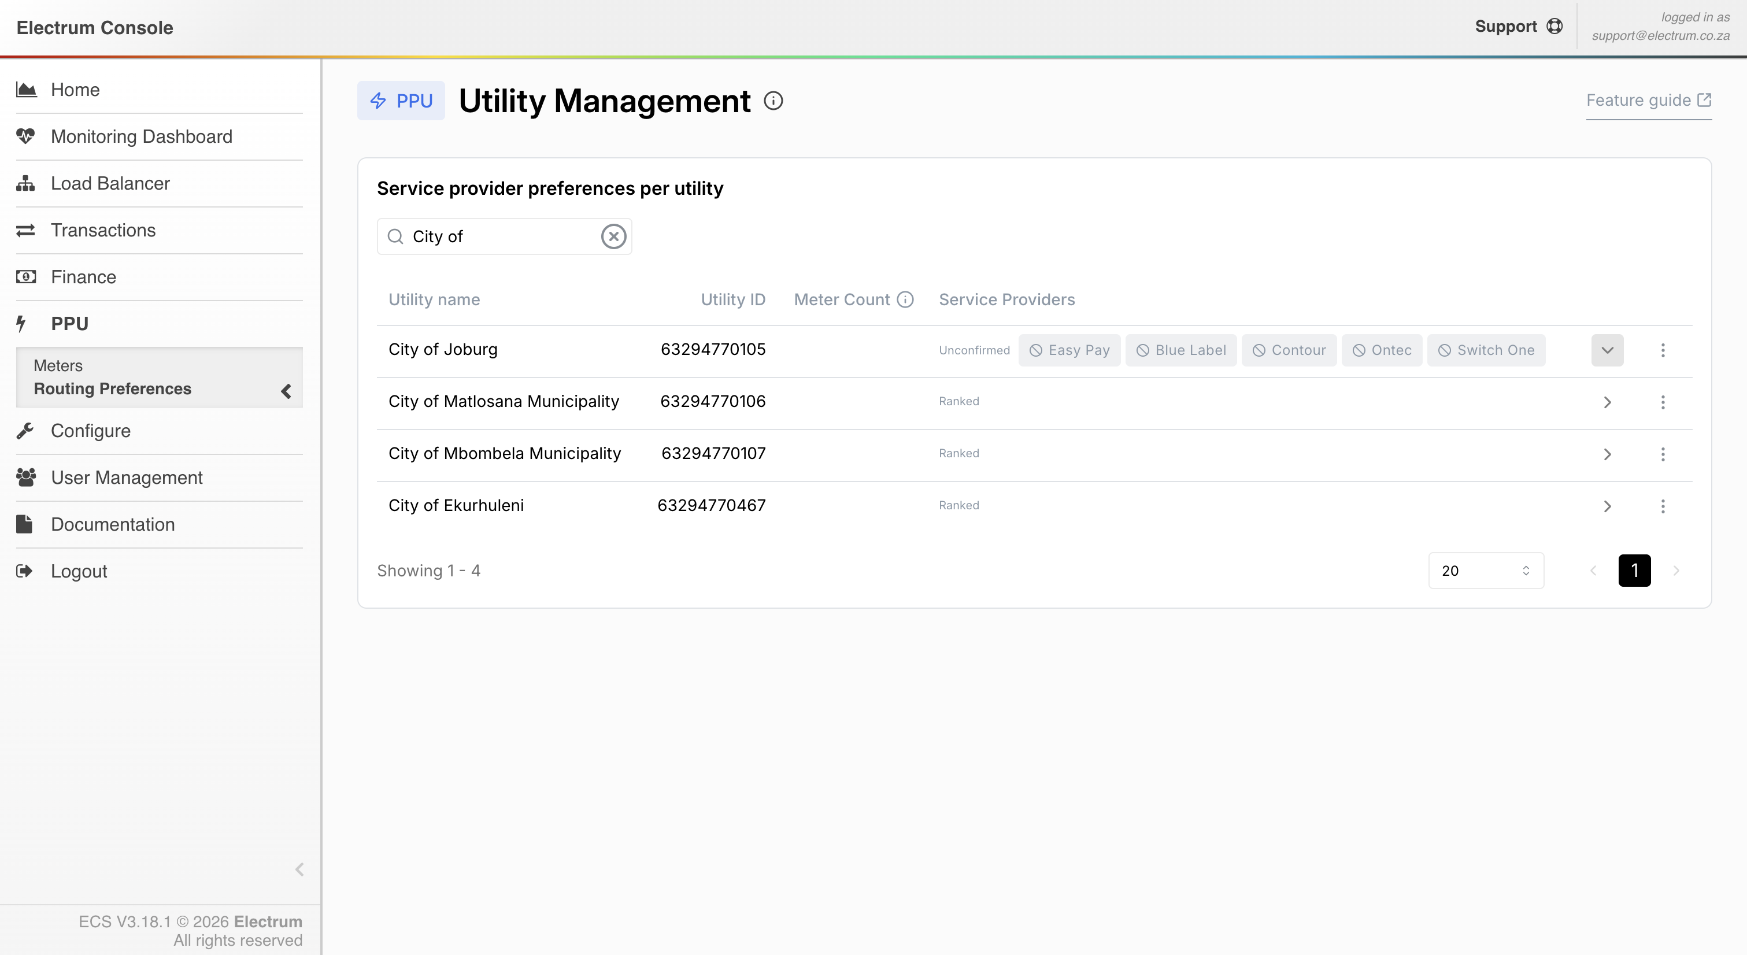The height and width of the screenshot is (955, 1747).
Task: Click the Utility Management info icon
Action: [x=773, y=101]
